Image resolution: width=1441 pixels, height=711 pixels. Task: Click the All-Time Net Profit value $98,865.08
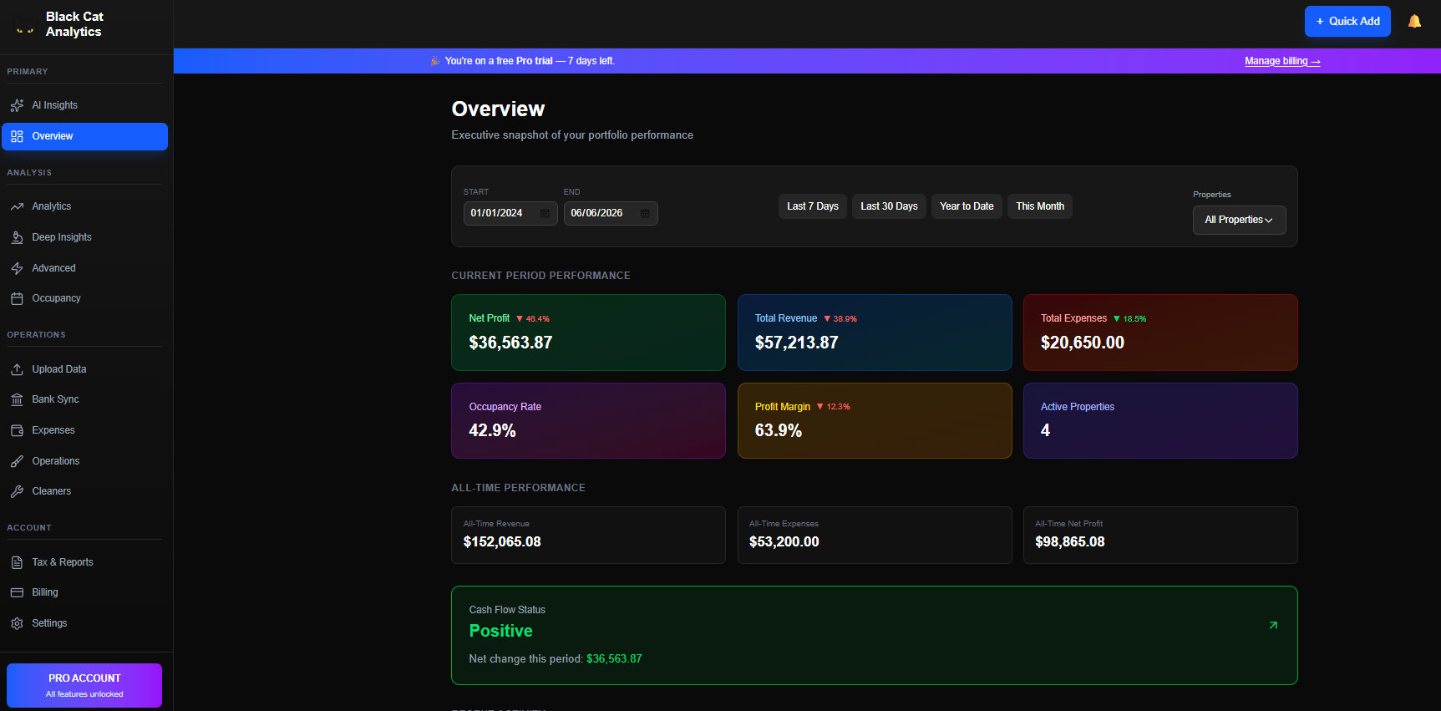coord(1070,541)
